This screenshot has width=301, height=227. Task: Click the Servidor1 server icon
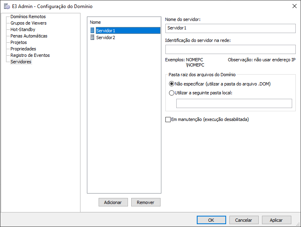(93, 31)
